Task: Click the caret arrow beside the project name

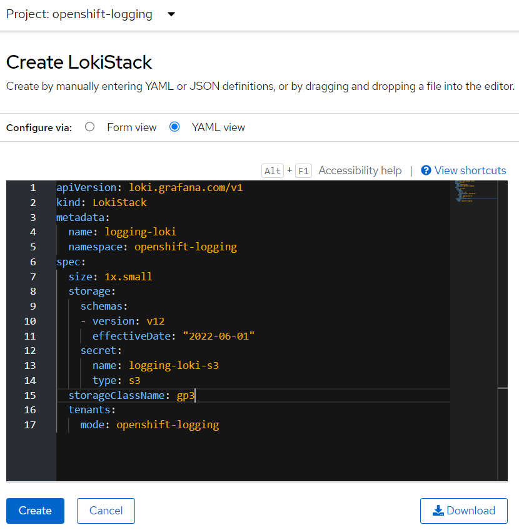Action: point(171,14)
